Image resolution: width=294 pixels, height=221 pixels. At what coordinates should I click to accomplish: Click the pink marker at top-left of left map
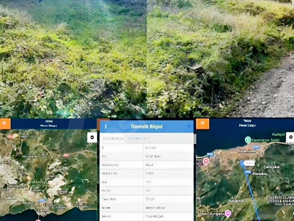(x=10, y=137)
